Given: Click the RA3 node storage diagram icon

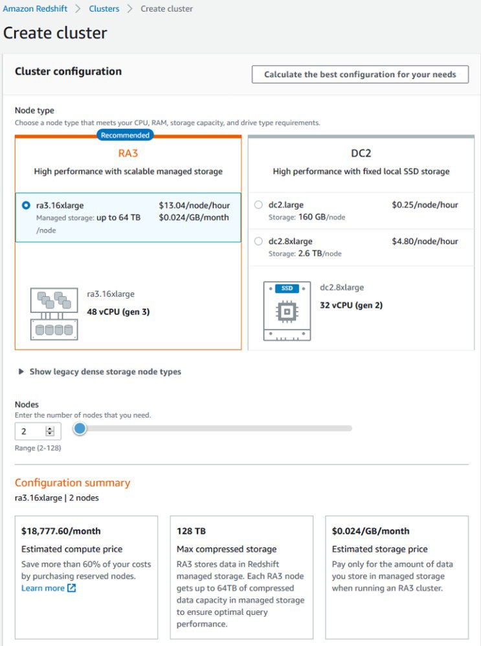Looking at the screenshot, I should tap(54, 314).
